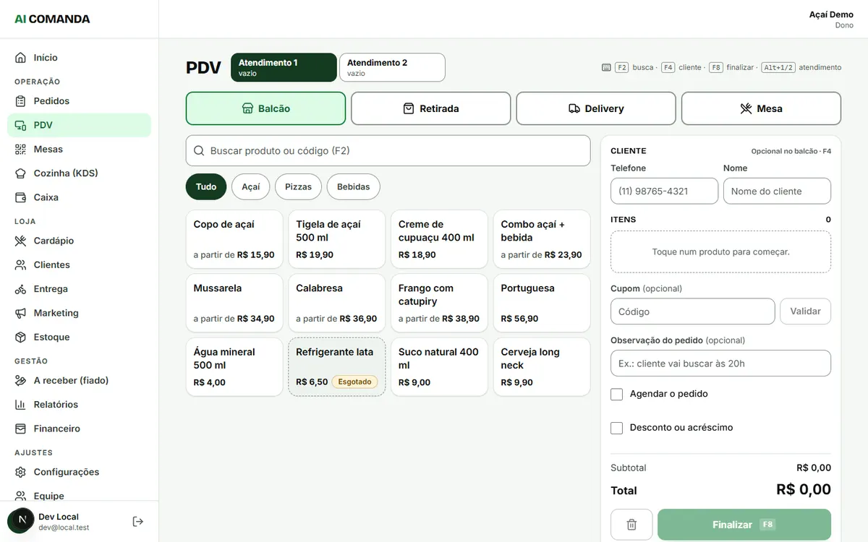Click the Cardápio utensils icon
This screenshot has width=868, height=542.
20,241
